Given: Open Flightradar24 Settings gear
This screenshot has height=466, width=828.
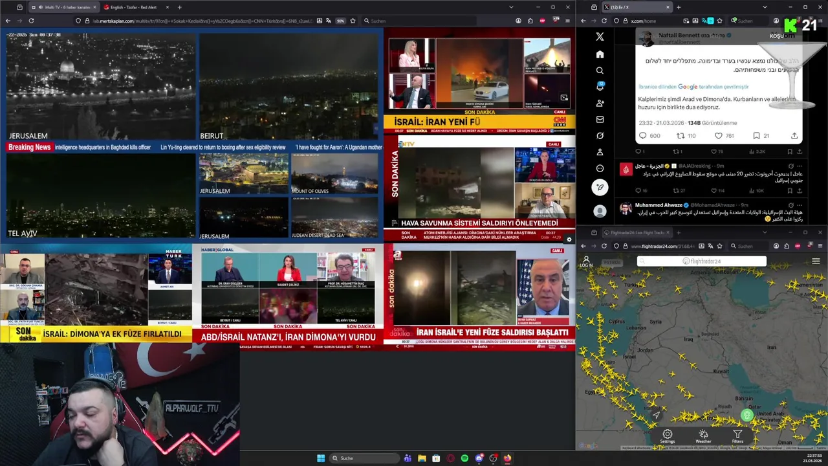Looking at the screenshot, I should [x=668, y=437].
